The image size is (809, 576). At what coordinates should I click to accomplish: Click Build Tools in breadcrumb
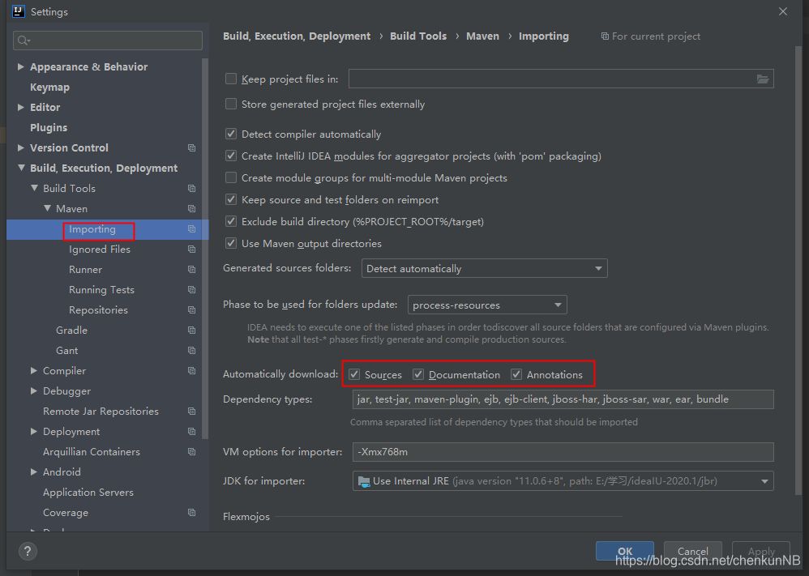[418, 36]
